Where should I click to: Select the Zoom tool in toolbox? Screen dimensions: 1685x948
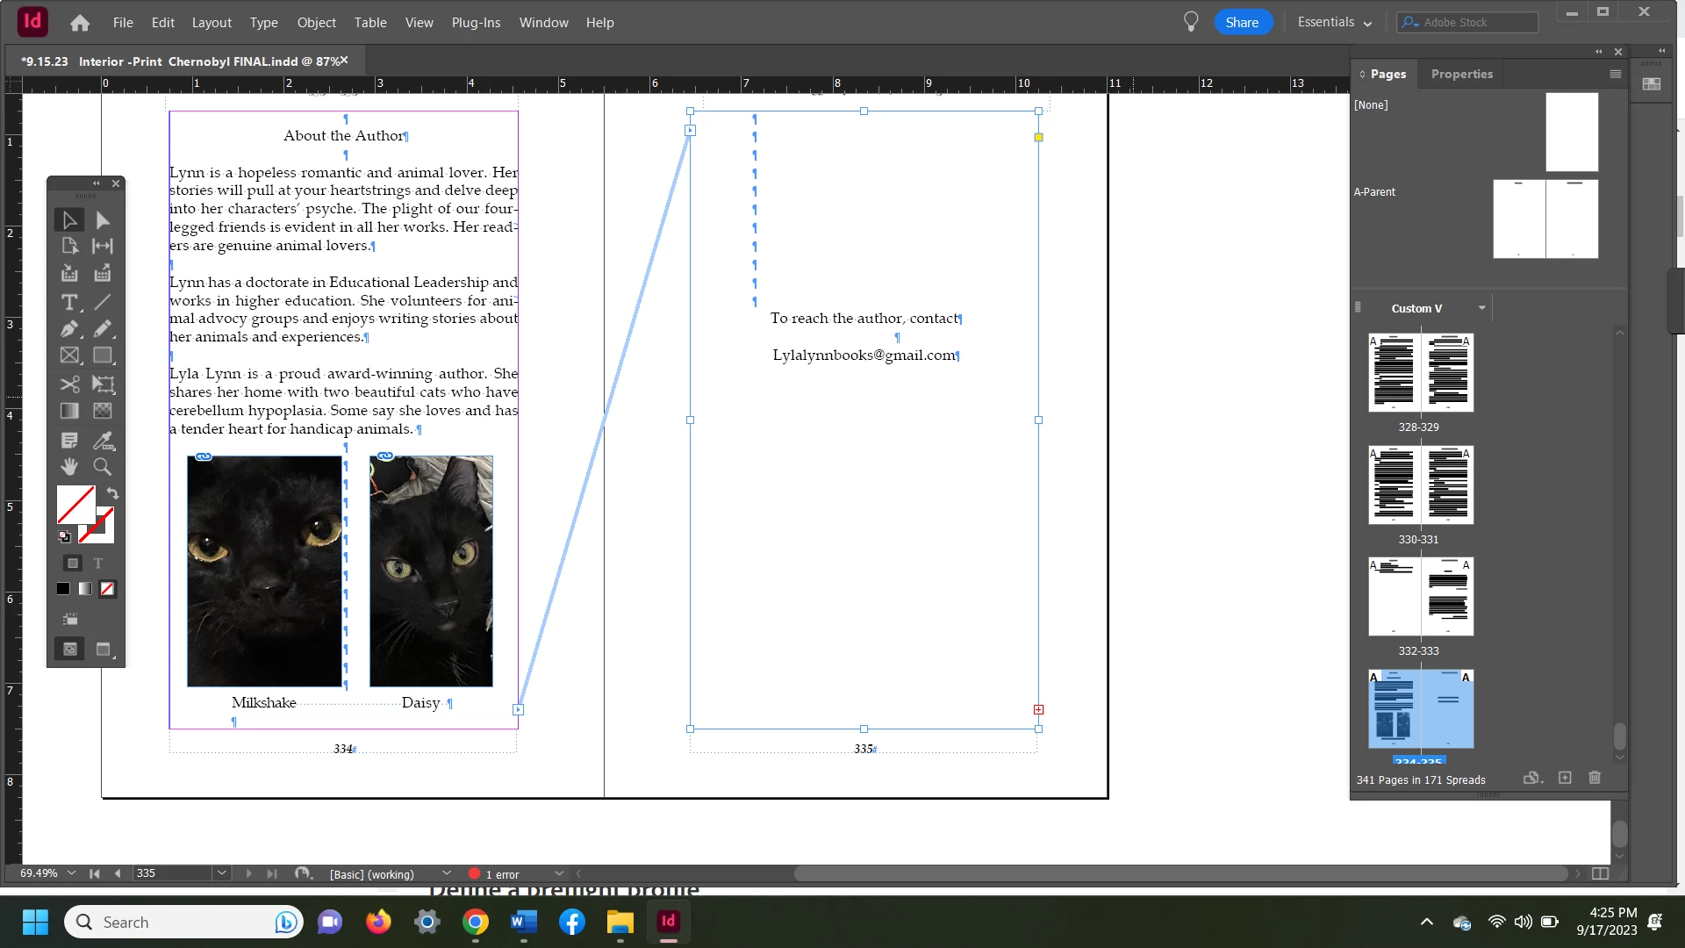point(103,467)
